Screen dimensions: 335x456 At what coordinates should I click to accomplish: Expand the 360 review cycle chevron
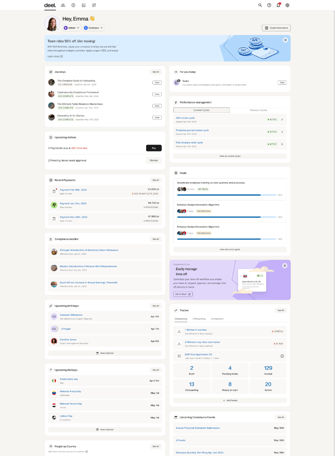click(x=282, y=120)
